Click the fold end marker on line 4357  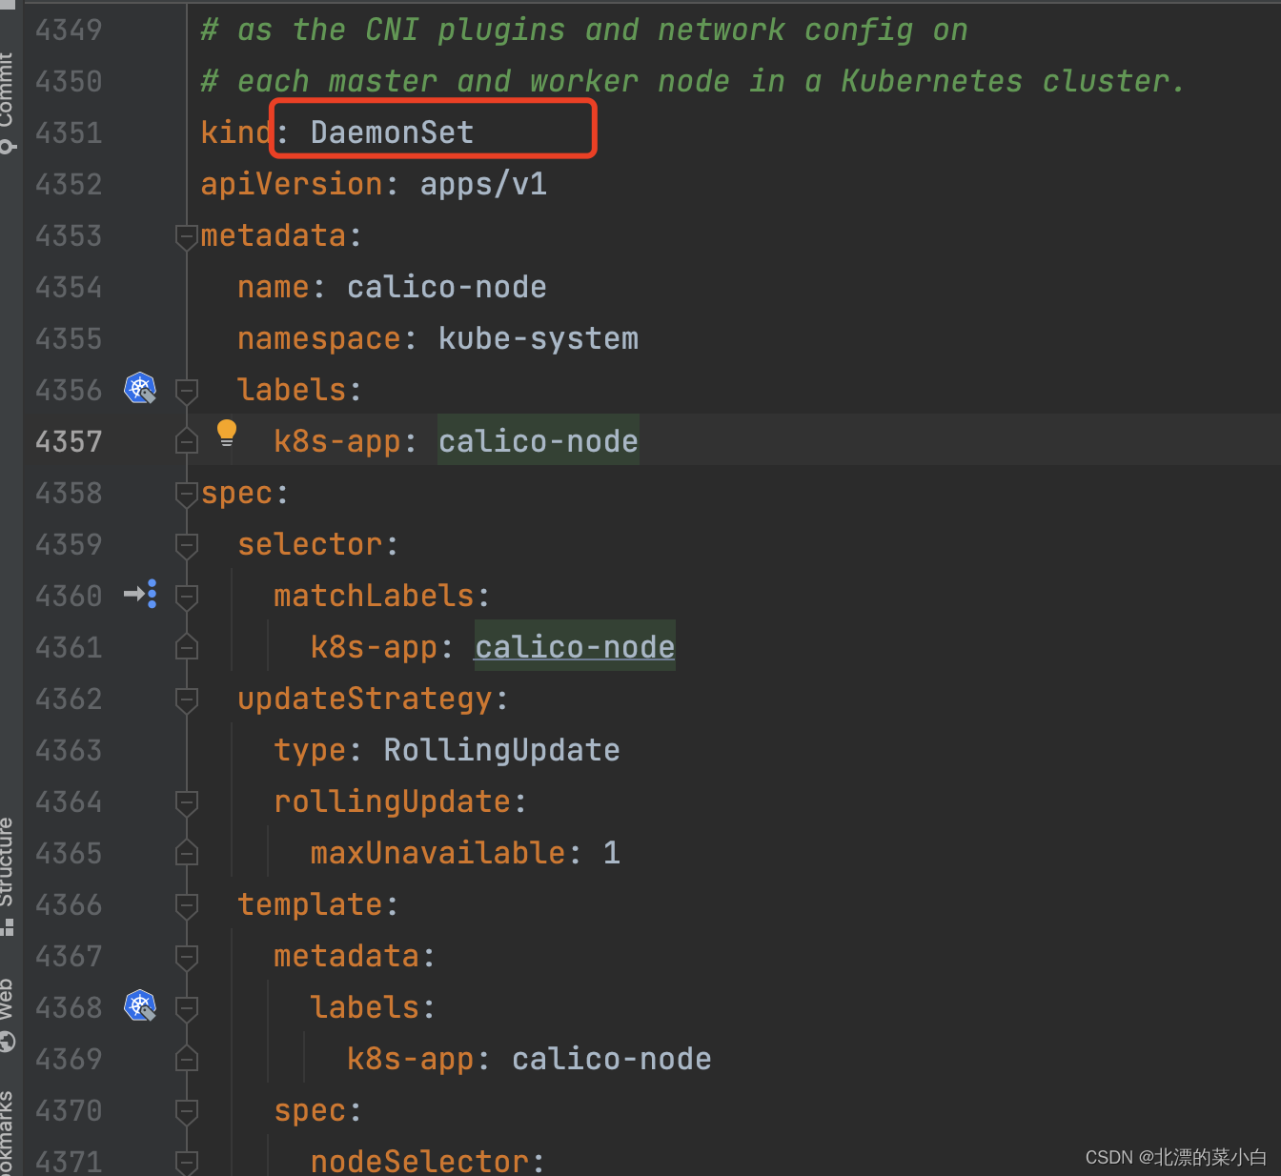187,440
